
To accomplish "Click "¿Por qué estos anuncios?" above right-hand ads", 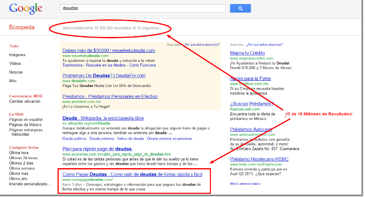I will (265, 45).
